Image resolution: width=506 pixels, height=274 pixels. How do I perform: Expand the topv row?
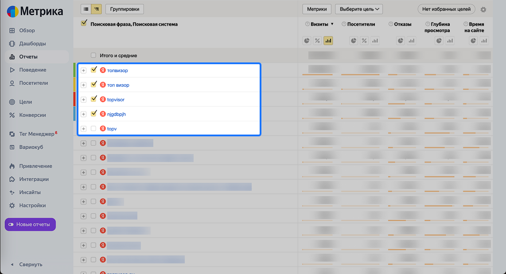(x=84, y=129)
